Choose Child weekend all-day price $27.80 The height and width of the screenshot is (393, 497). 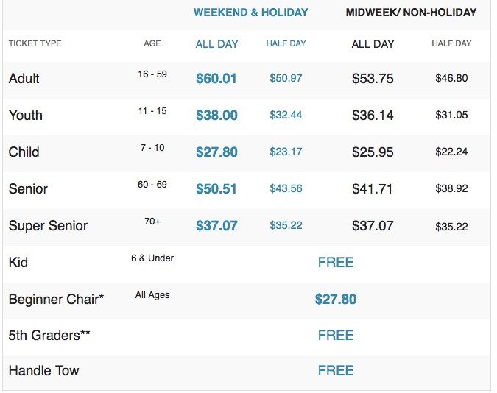point(216,152)
